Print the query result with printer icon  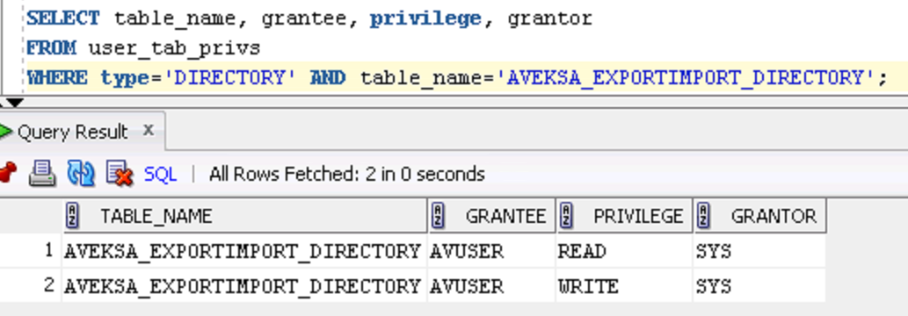[x=42, y=174]
